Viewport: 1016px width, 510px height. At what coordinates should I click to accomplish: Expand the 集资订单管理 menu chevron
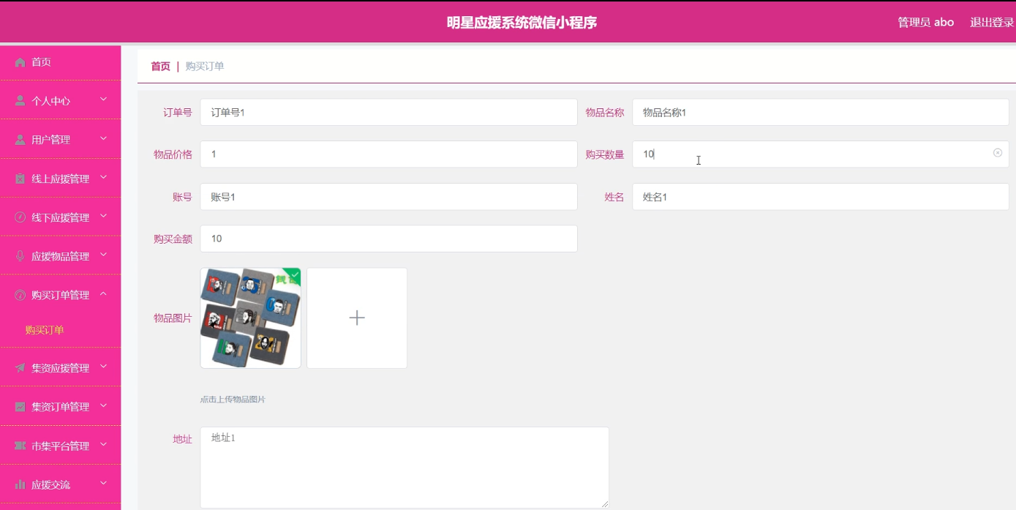coord(103,405)
